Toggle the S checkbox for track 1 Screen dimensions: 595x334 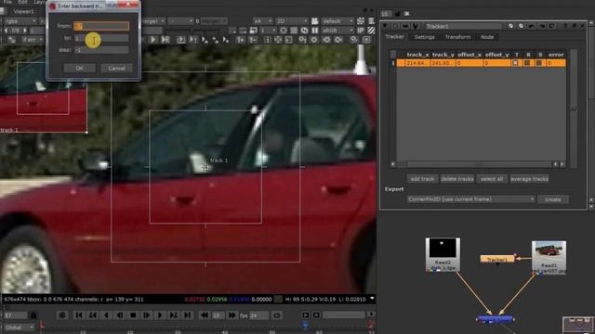539,63
